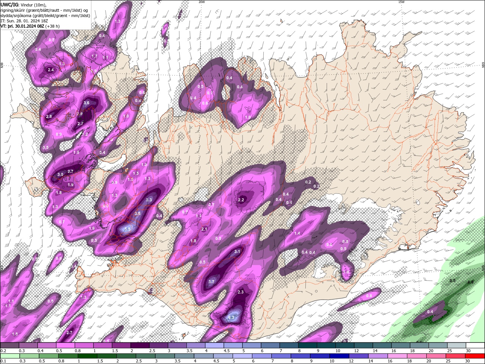
Task: Click the 15W longitude label
Action: (401, 2)
